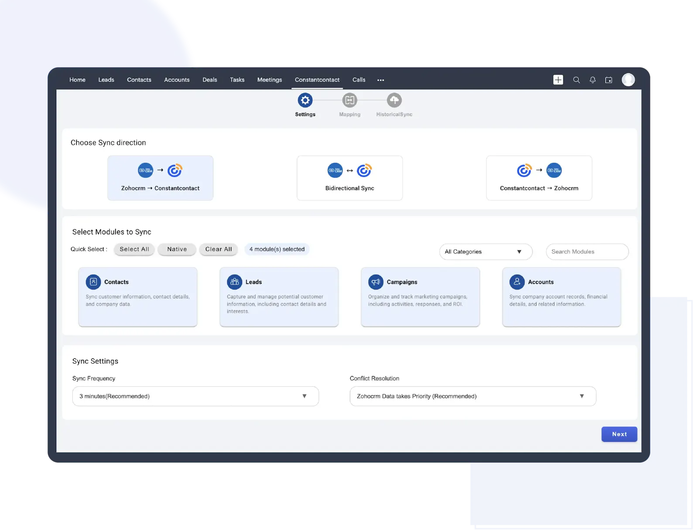
Task: Open the Calls tab
Action: [359, 80]
